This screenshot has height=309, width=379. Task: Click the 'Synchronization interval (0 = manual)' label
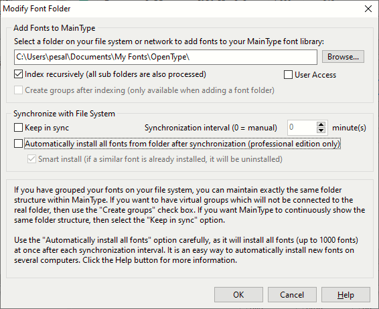click(211, 128)
